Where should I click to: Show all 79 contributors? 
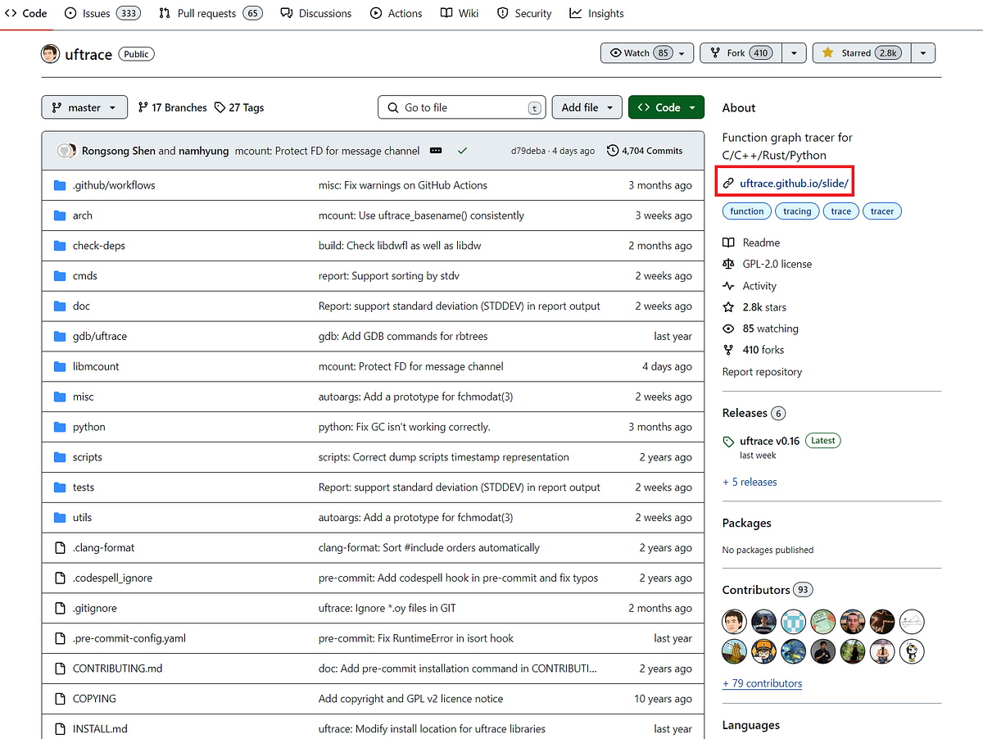(x=762, y=682)
